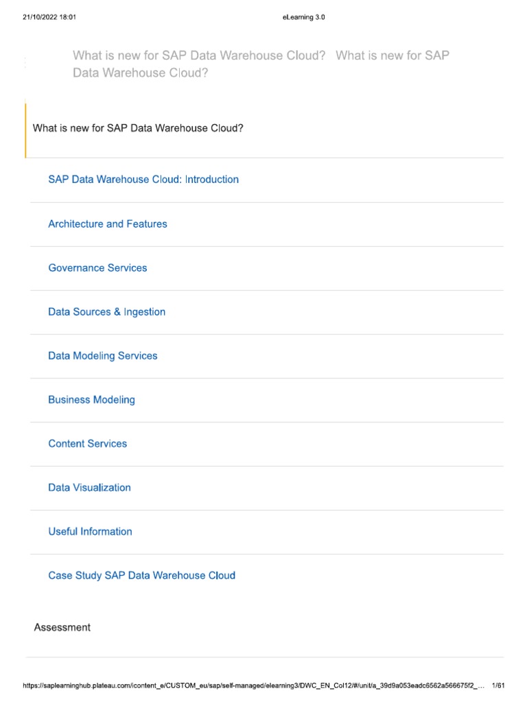
Task: Click the eLearning 3.0 page title
Action: pos(303,18)
